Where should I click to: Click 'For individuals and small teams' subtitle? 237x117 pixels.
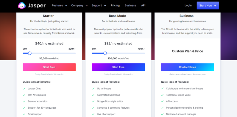[118, 21]
